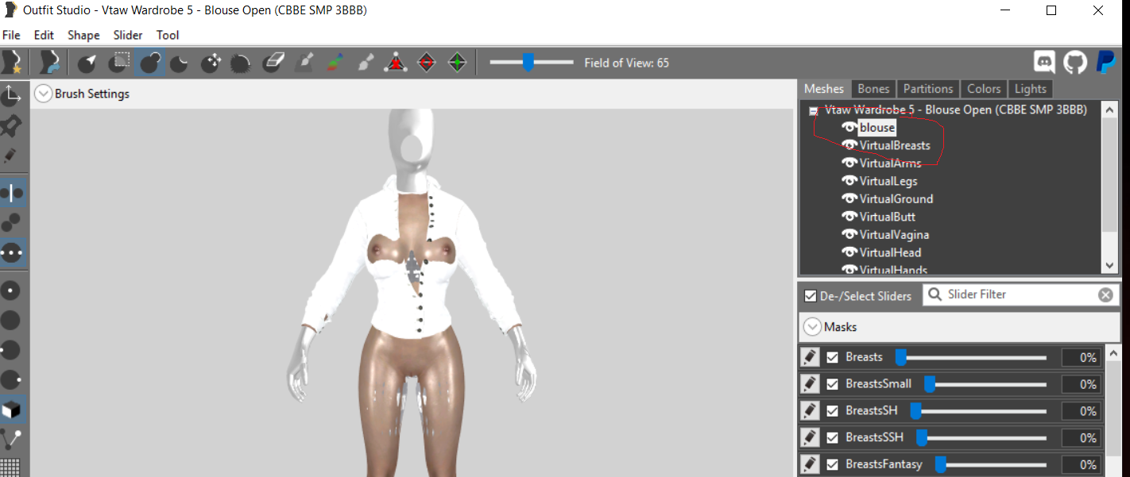Switch to the Bones tab
This screenshot has height=477, width=1130.
[x=873, y=89]
